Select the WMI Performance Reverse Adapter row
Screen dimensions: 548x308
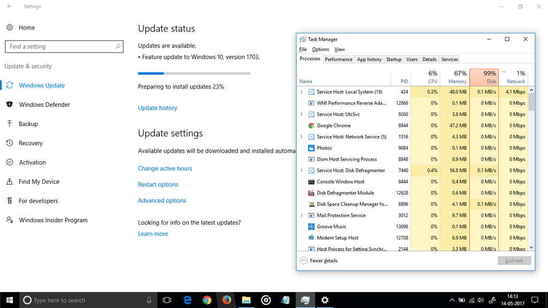coord(413,103)
